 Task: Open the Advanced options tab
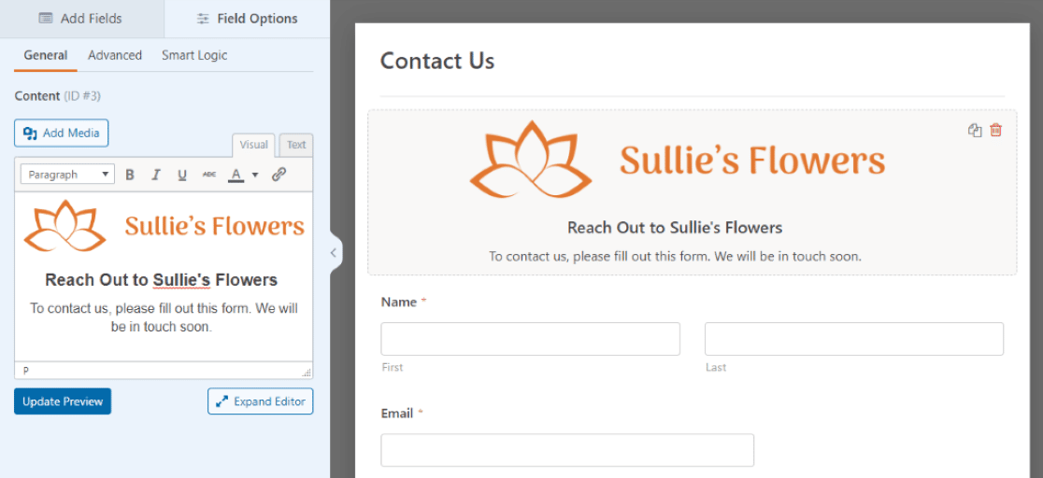[115, 55]
